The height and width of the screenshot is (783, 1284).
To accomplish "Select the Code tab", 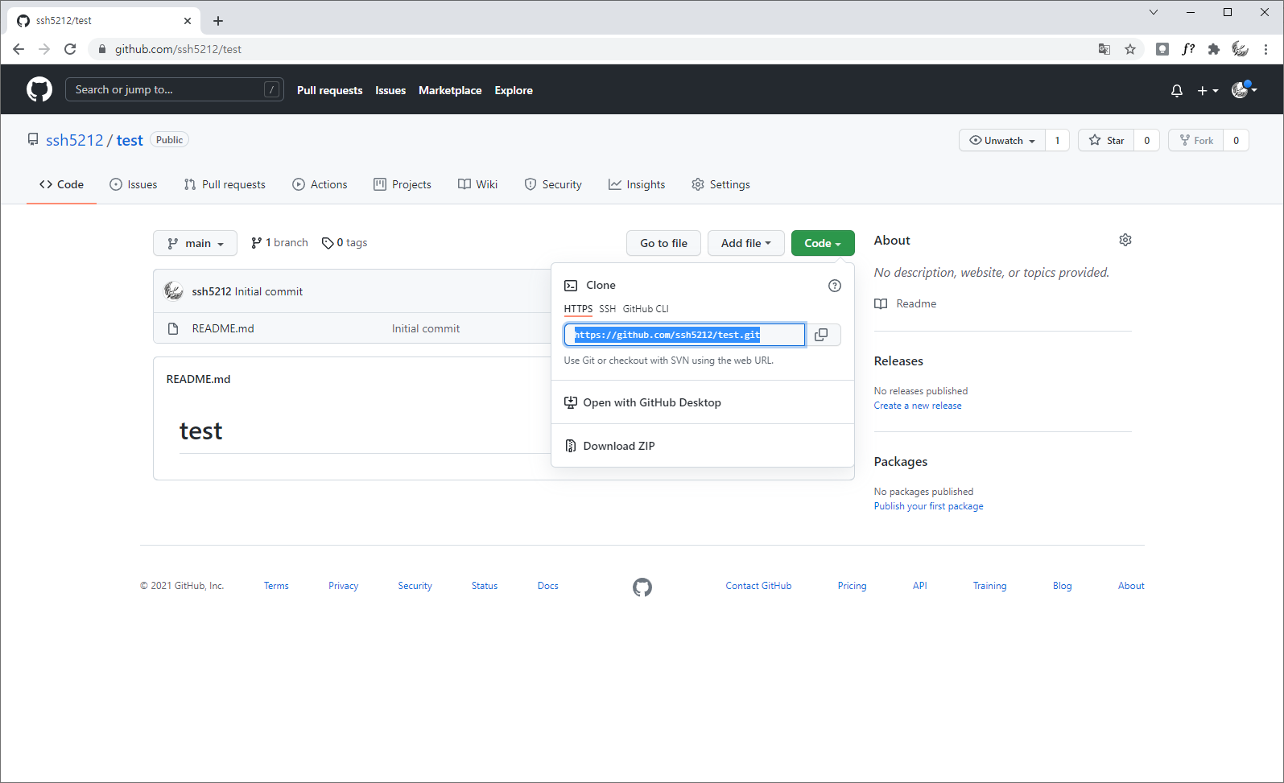I will point(61,184).
